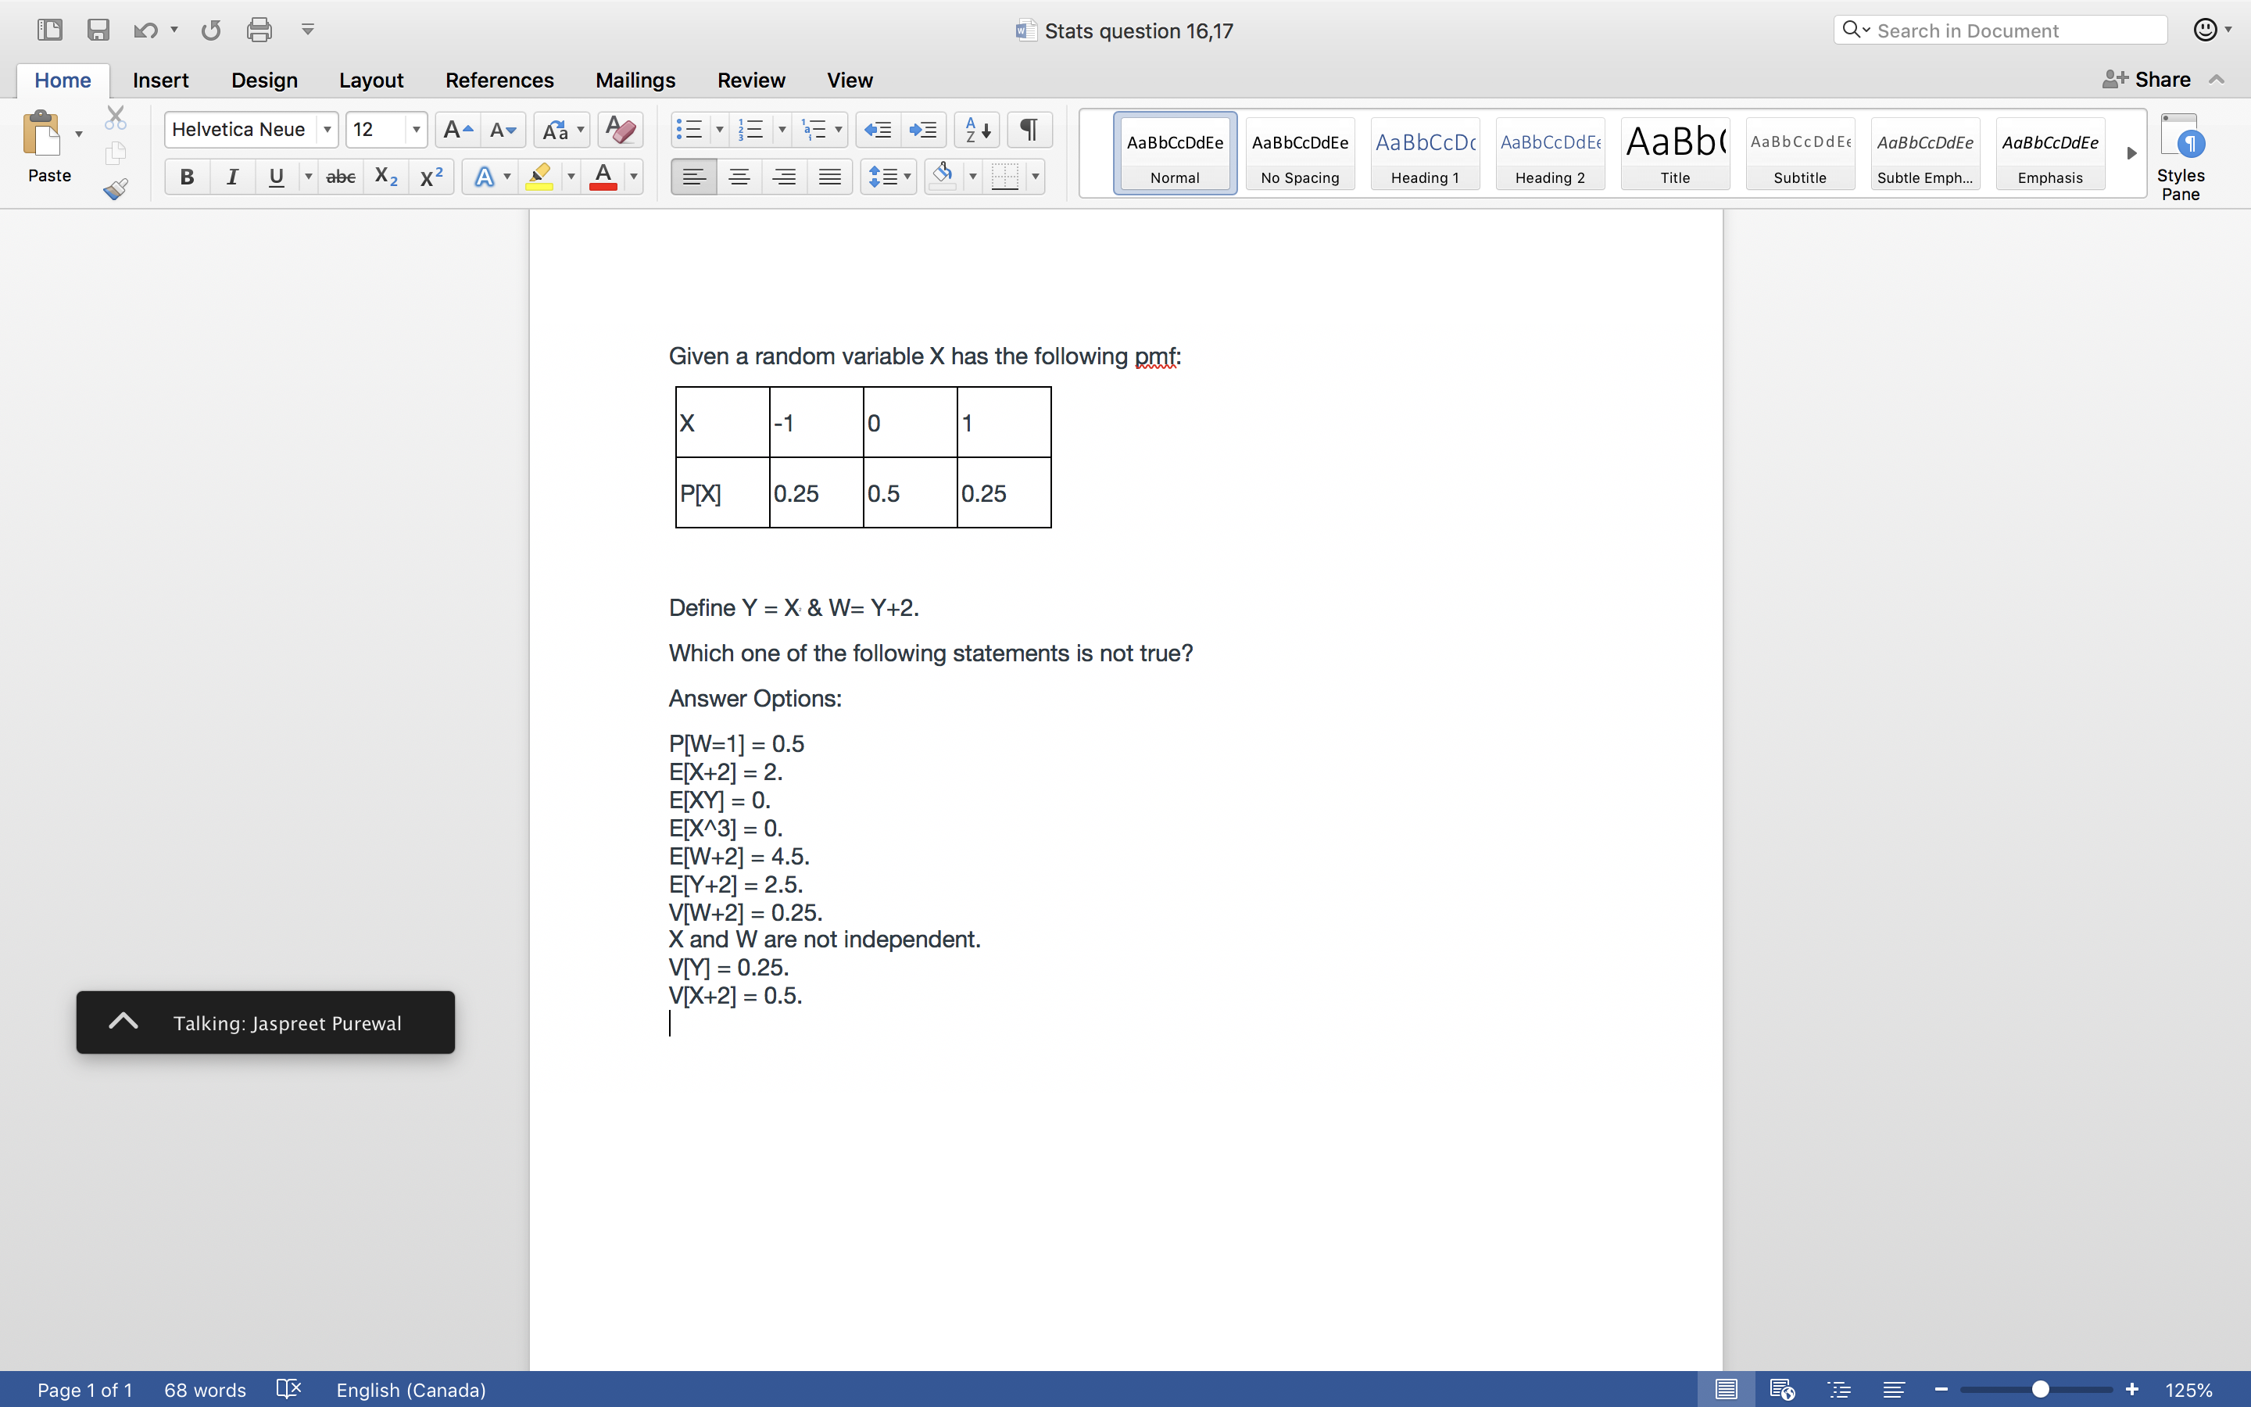
Task: Collapse the Talking: Jaspreet Purewal overlay
Action: coord(123,1021)
